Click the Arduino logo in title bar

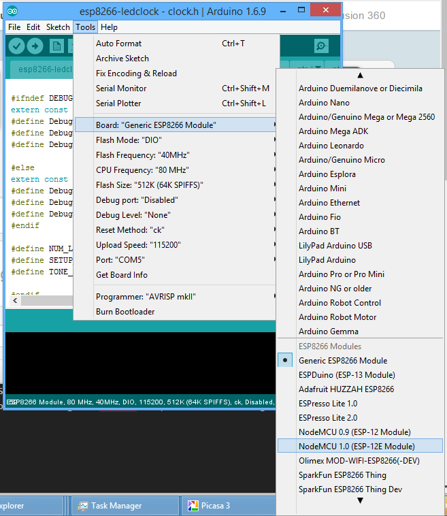pos(12,11)
